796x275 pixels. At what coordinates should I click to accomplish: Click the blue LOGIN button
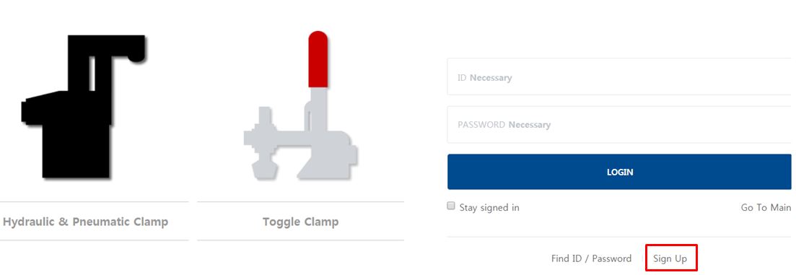[619, 172]
